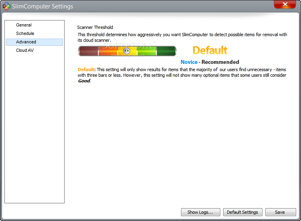Image resolution: width=301 pixels, height=221 pixels.
Task: Click the SlimComputer app icon in title bar
Action: [x=6, y=6]
